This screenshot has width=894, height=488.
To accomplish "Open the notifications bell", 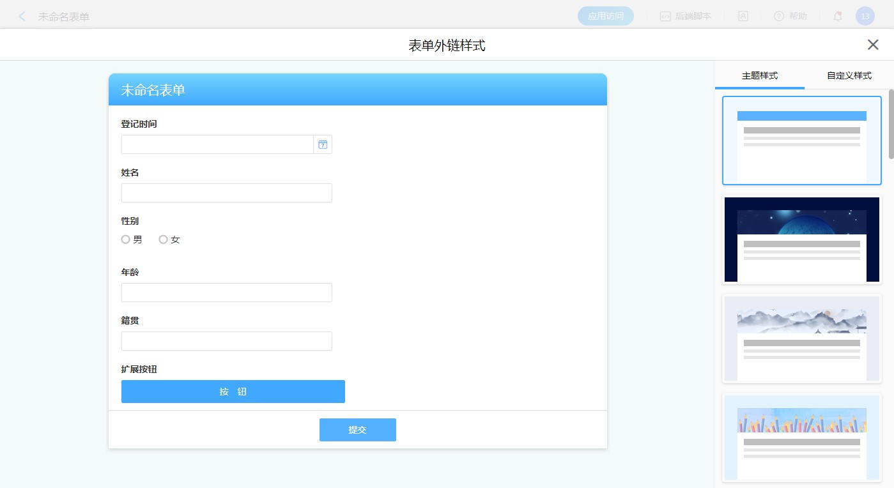I will 838,17.
